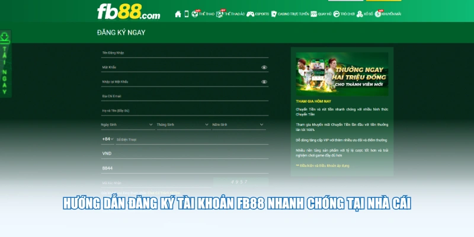This screenshot has height=237, width=474.
Task: Click the captcha image showing 4957
Action: pos(241,182)
